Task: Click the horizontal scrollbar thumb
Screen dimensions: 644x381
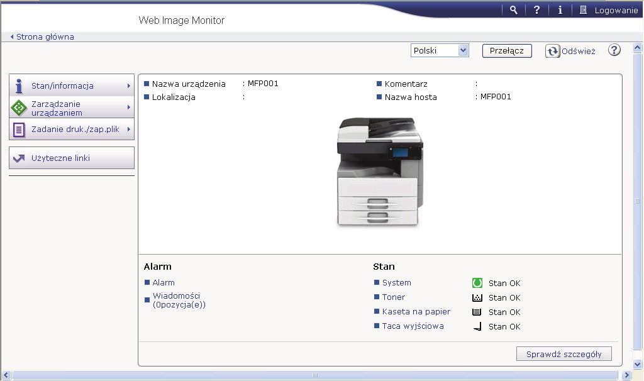Action: tap(315, 375)
